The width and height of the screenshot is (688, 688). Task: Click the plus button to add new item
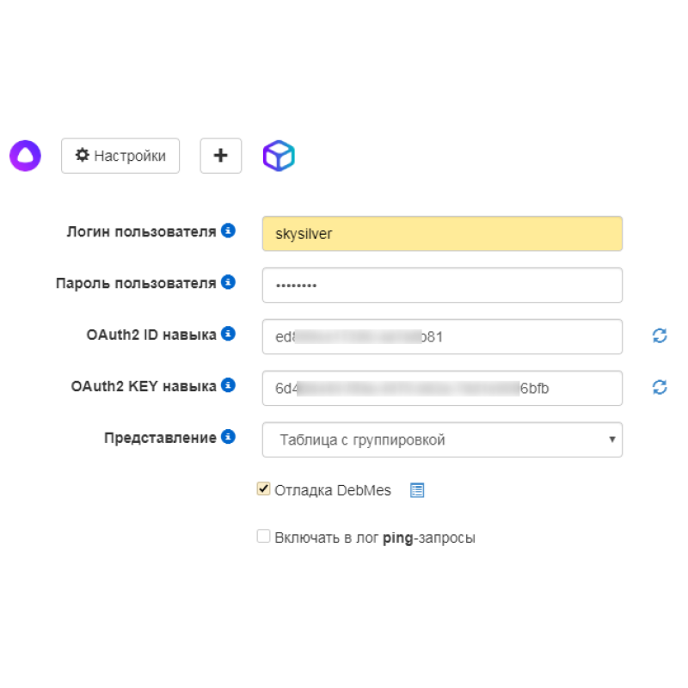(220, 155)
